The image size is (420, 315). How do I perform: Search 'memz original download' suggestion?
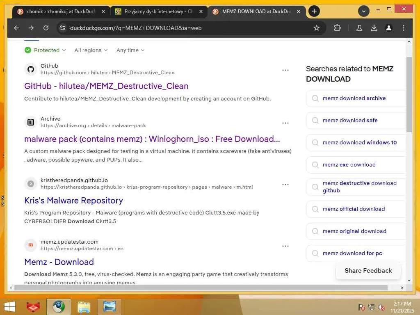356,231
